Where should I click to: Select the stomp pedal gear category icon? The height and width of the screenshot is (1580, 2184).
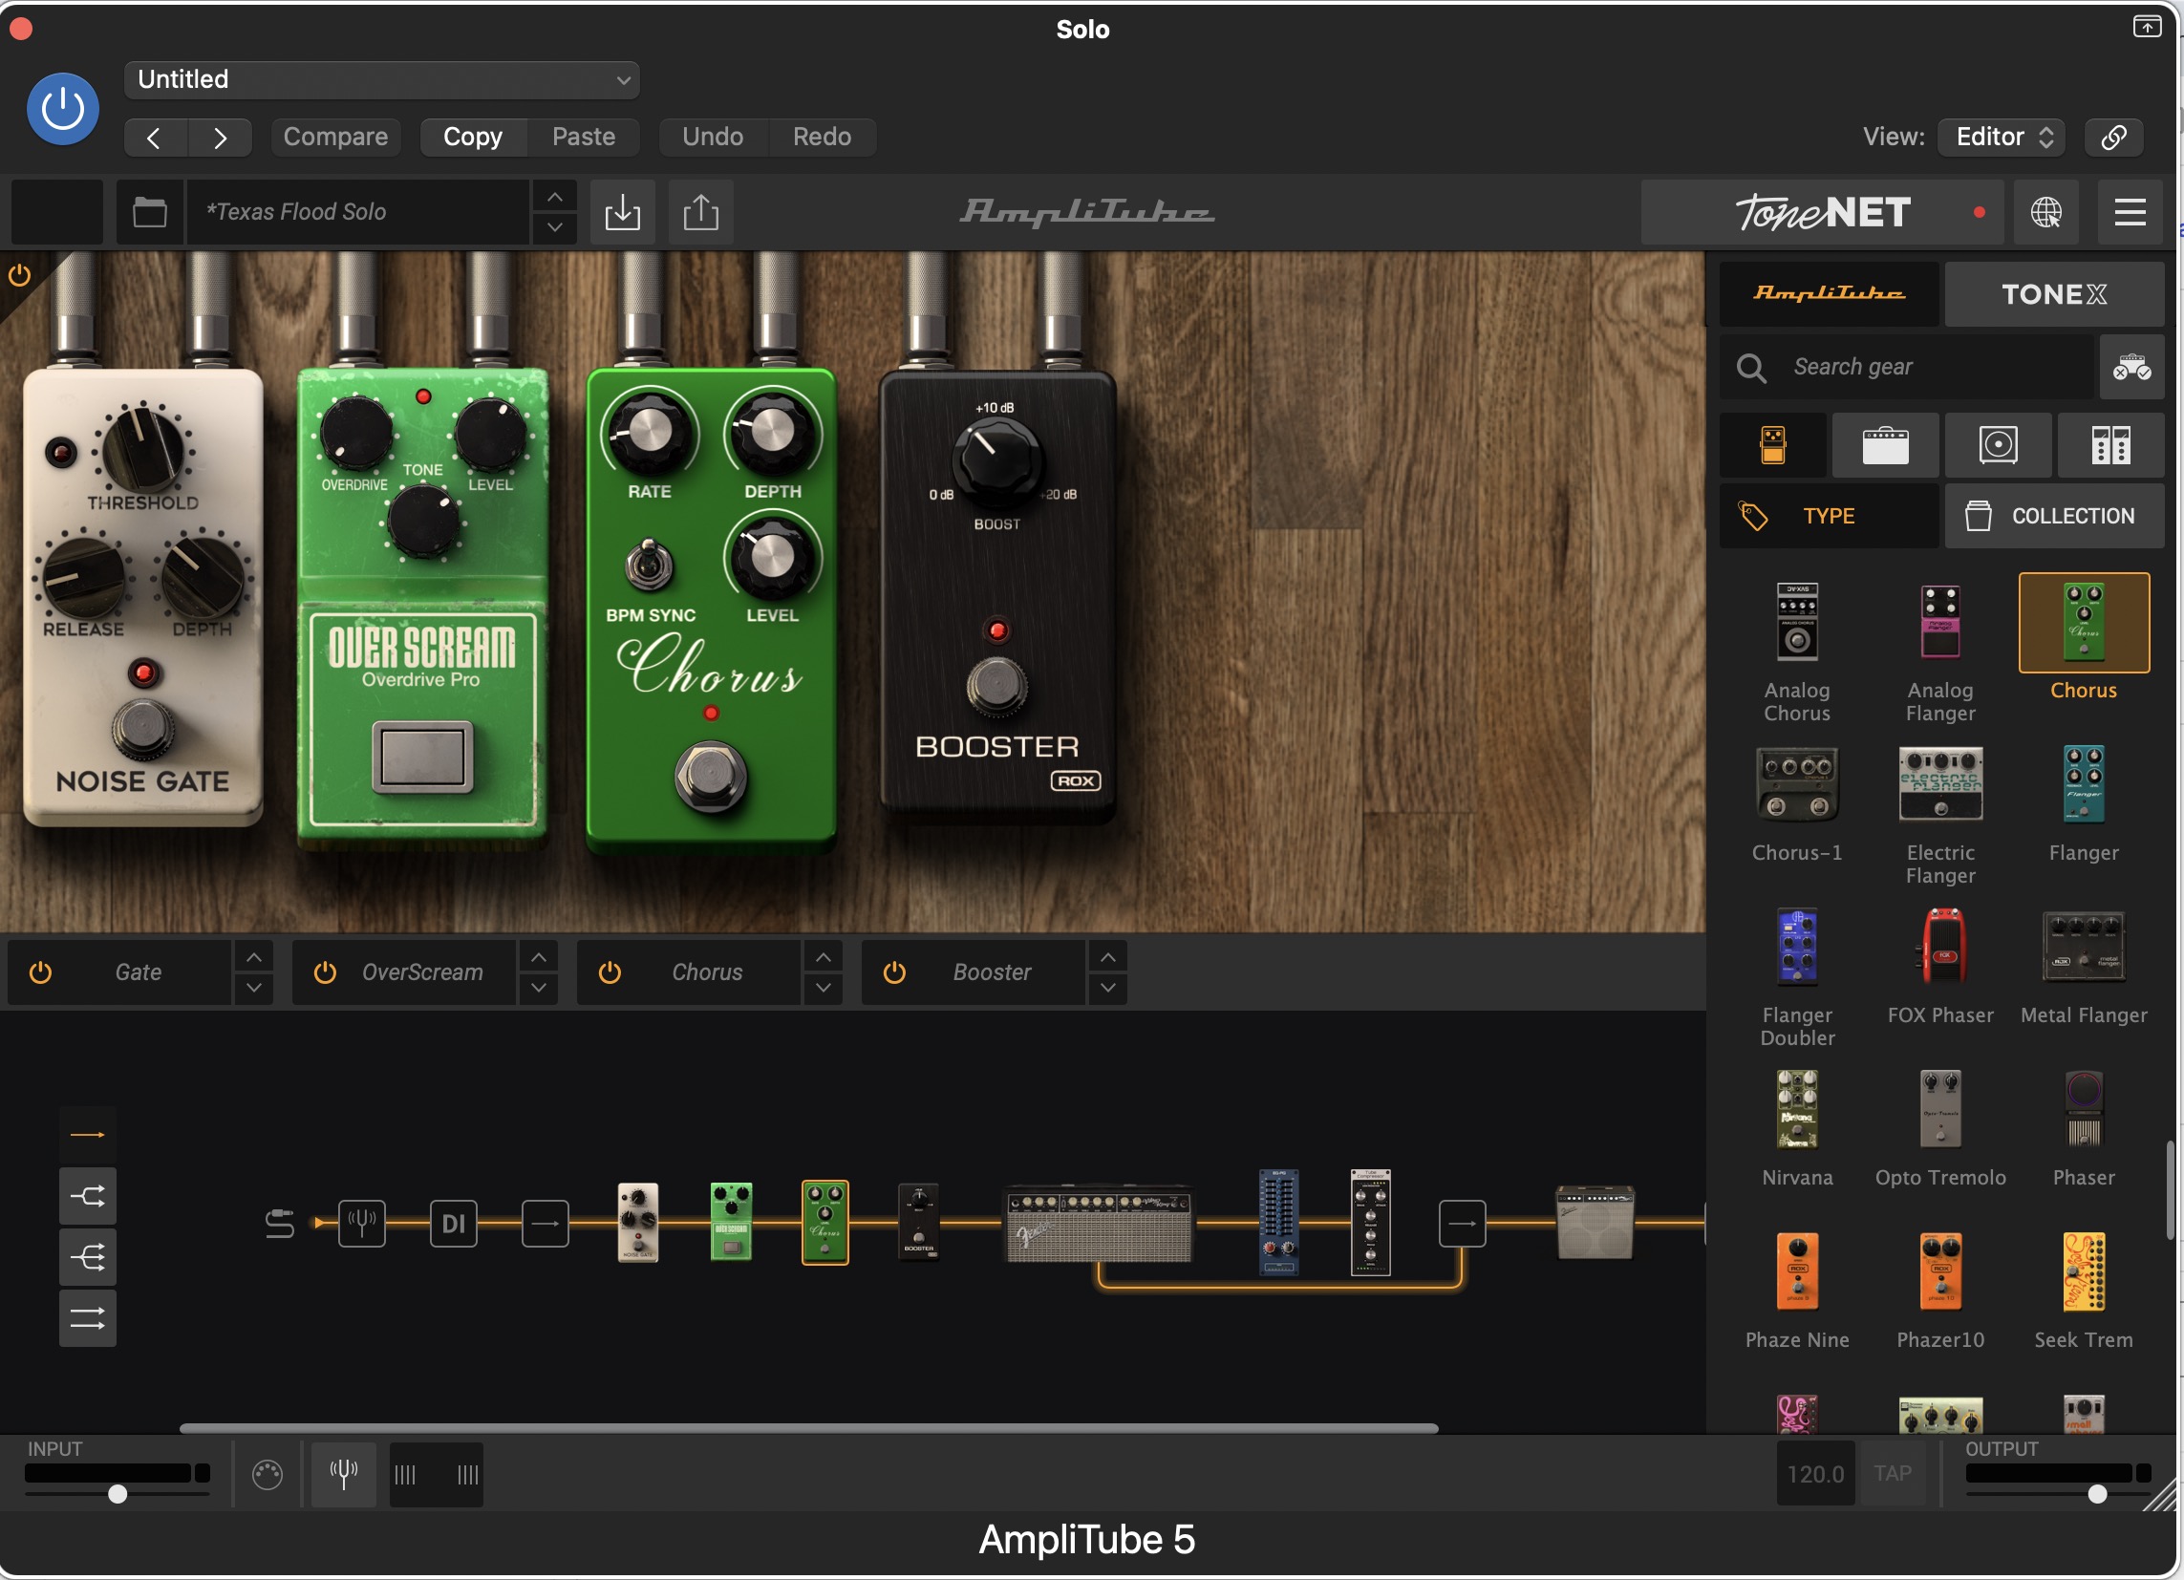pyautogui.click(x=1773, y=445)
